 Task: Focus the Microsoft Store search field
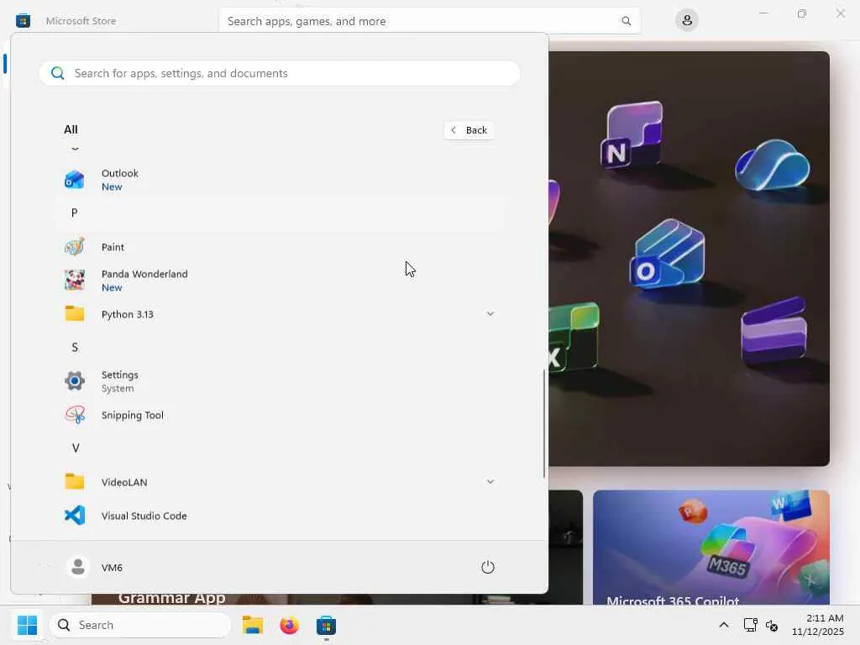(429, 21)
